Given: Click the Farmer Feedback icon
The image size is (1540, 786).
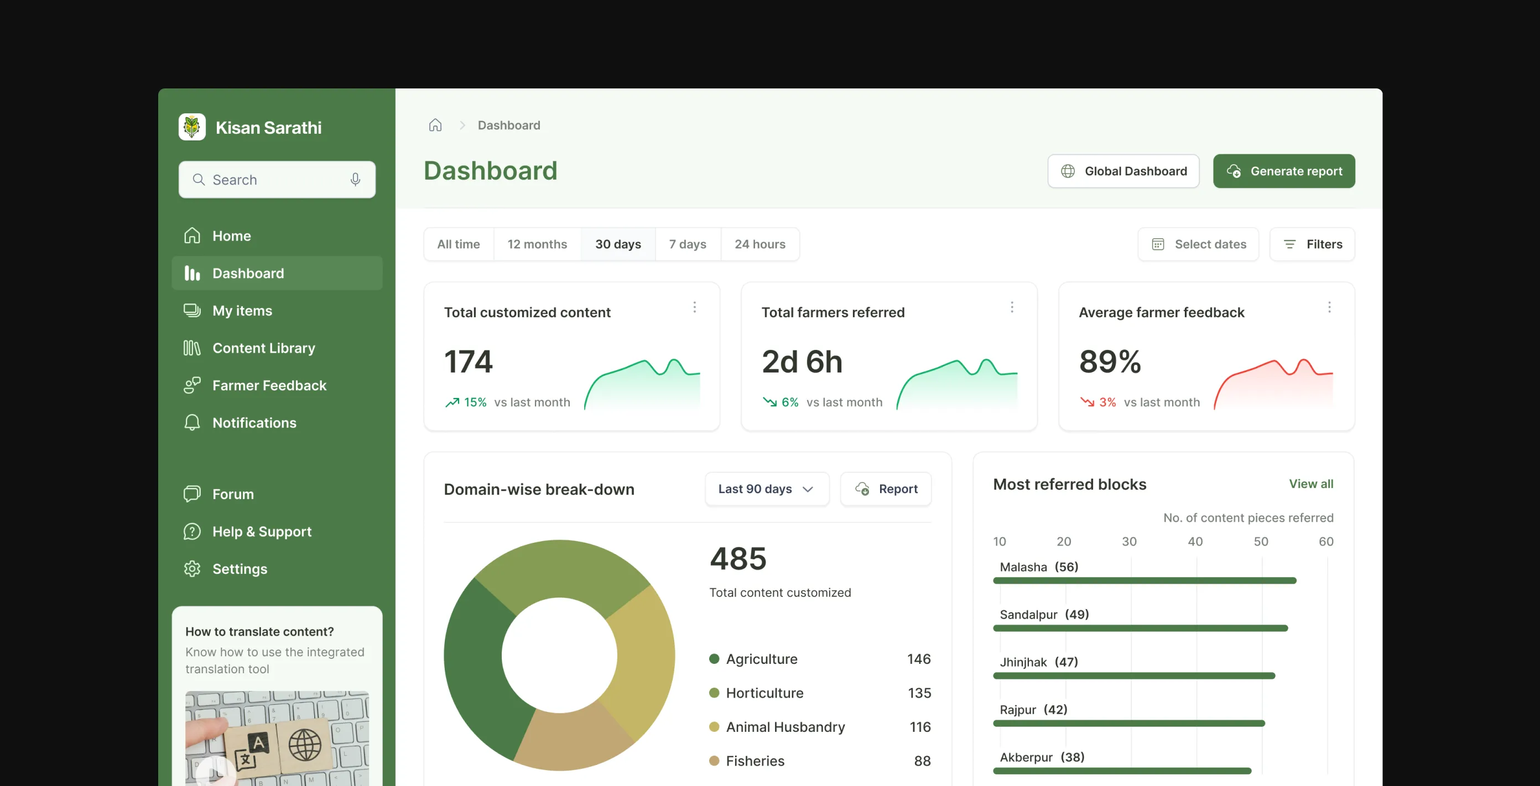Looking at the screenshot, I should tap(192, 385).
